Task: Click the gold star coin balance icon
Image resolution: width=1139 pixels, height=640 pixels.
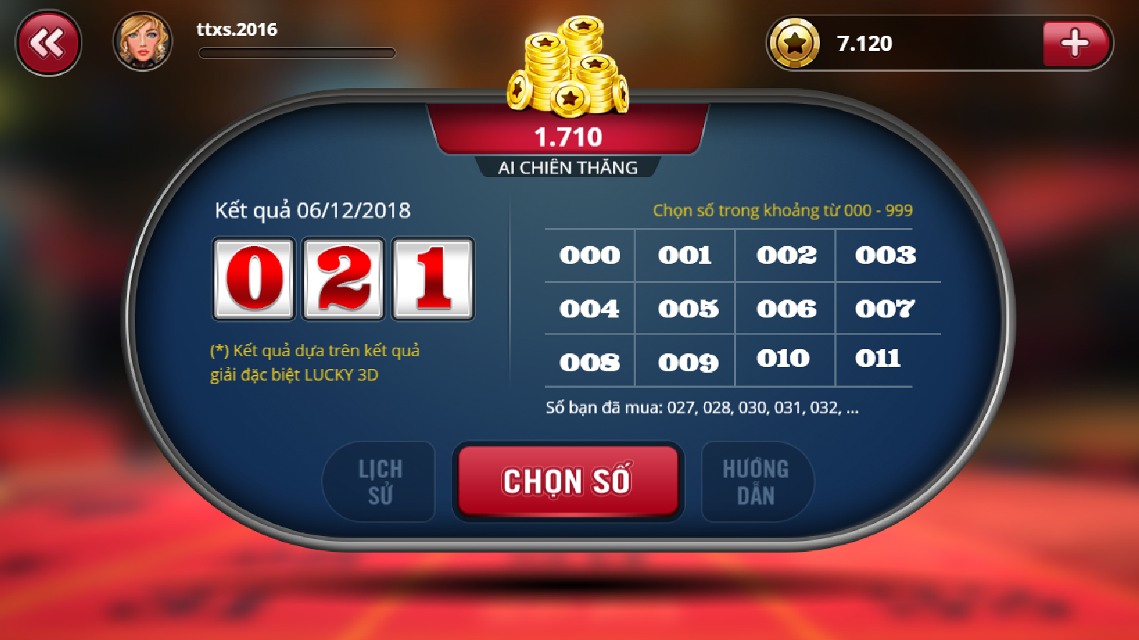Action: point(794,43)
